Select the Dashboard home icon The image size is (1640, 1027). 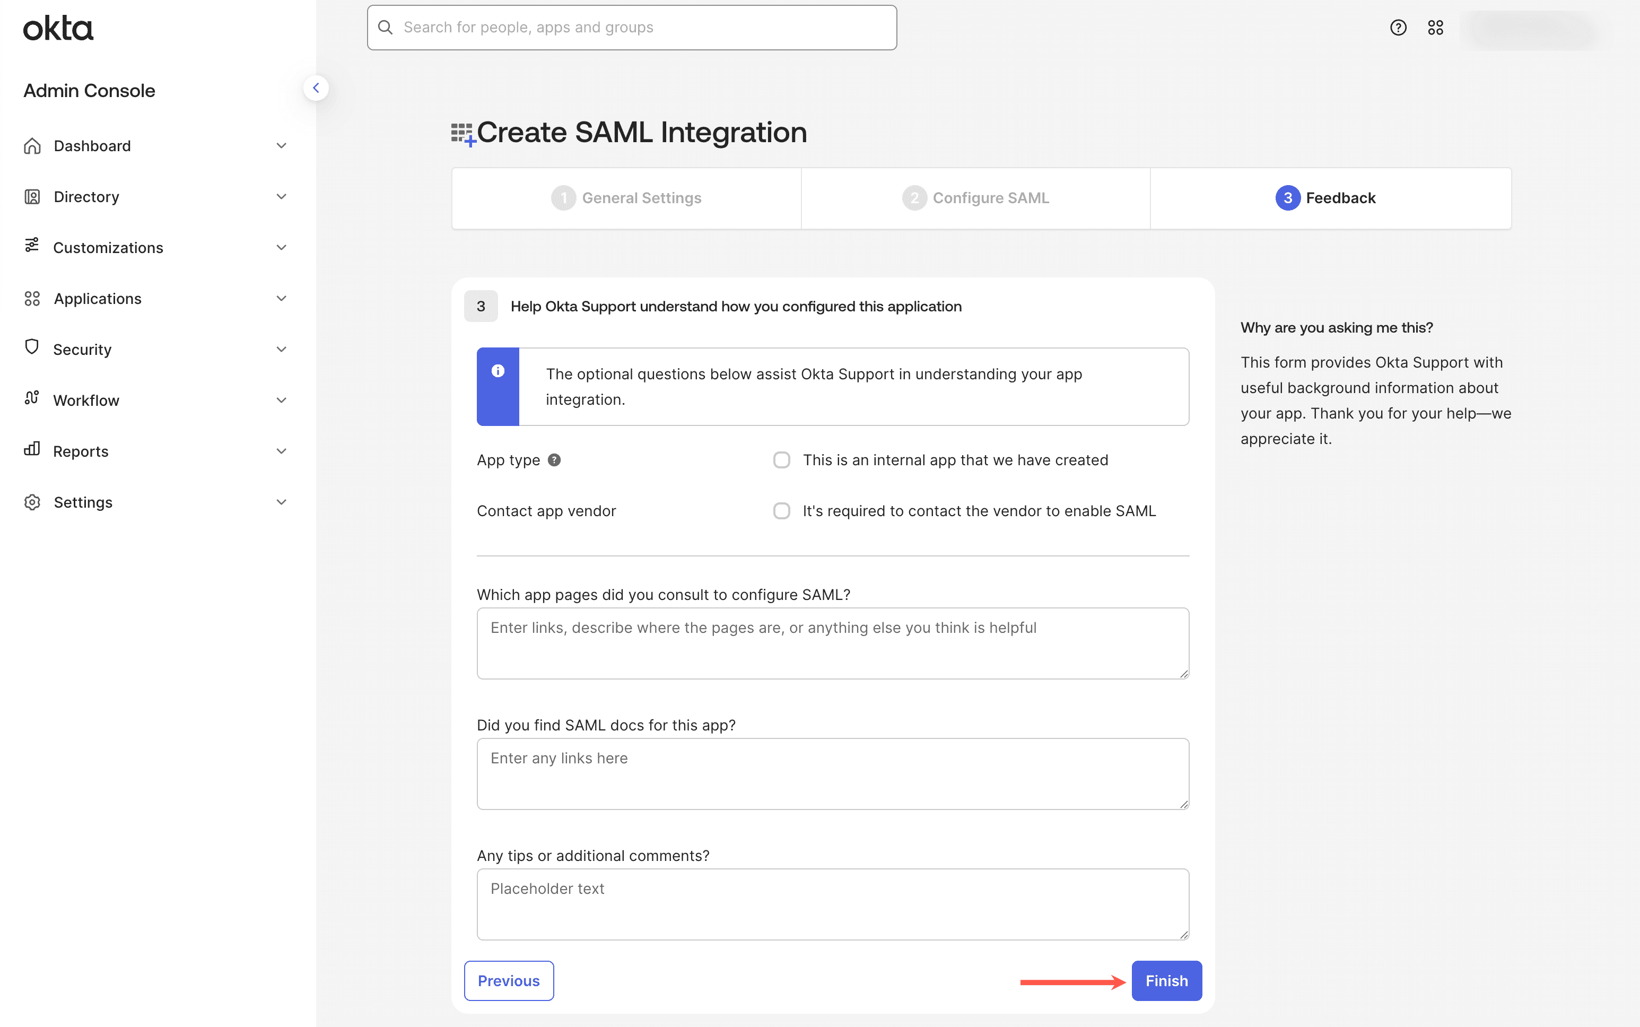pyautogui.click(x=32, y=145)
